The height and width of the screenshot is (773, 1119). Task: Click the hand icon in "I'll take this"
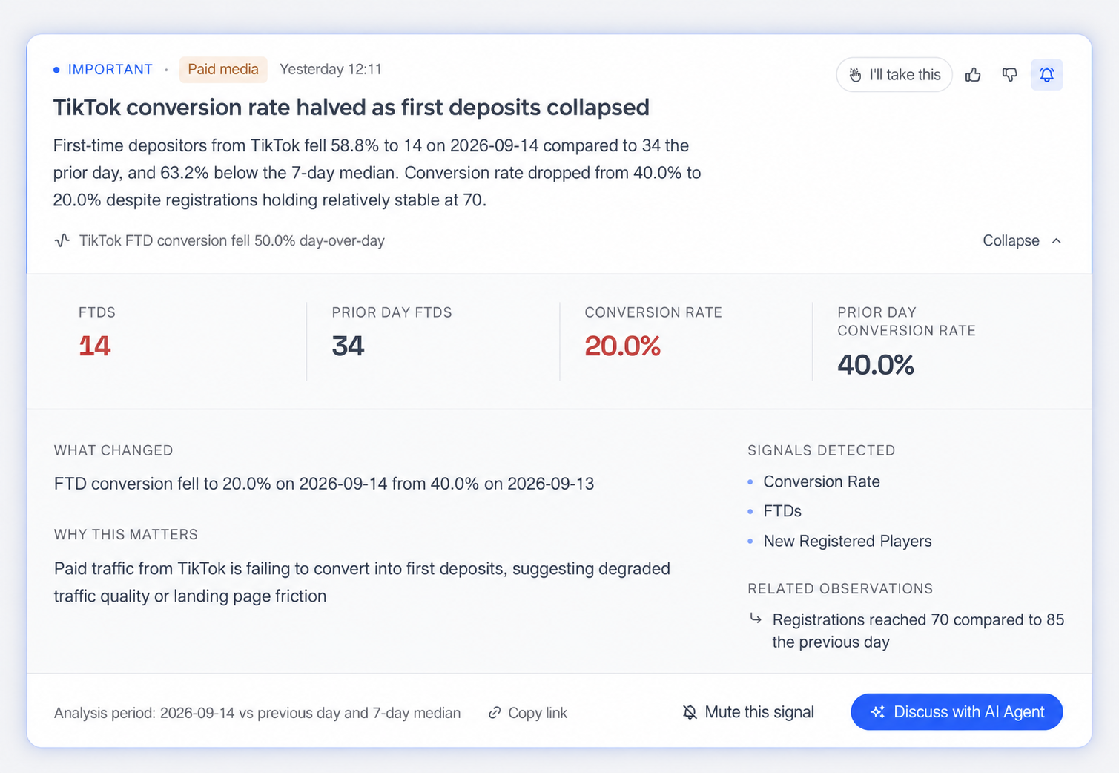click(855, 75)
